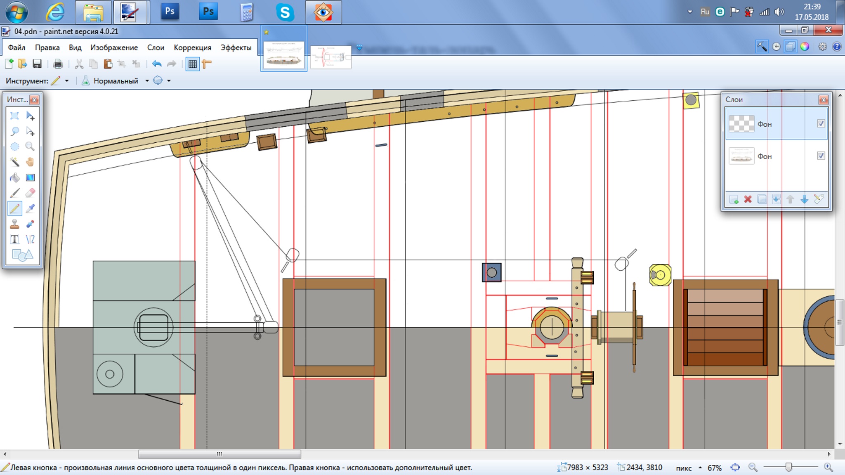This screenshot has width=845, height=475.
Task: Show hidden system tray icons
Action: tap(690, 12)
